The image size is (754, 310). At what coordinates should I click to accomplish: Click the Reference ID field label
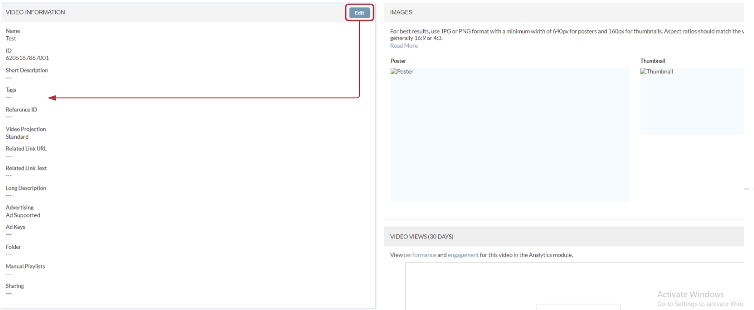(x=21, y=110)
